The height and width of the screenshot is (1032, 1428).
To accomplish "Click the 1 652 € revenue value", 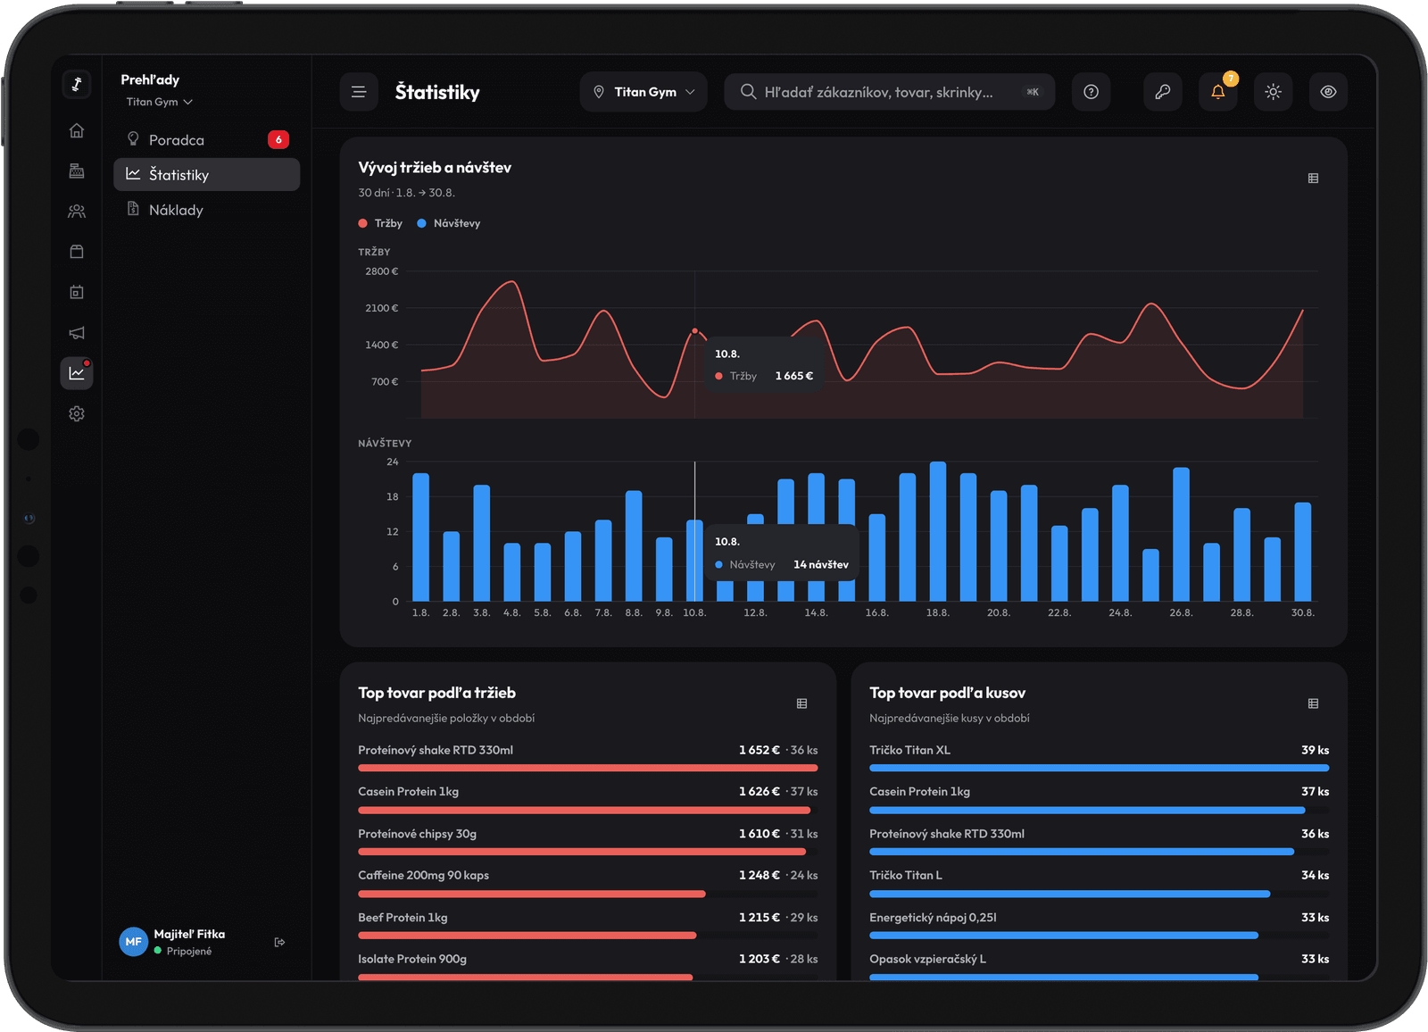I will 760,750.
